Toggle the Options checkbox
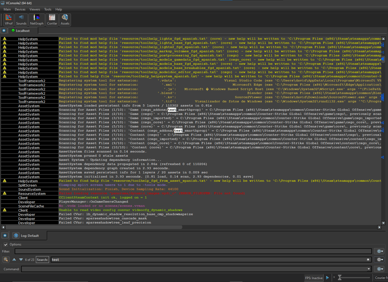The image size is (388, 282). (x=5, y=245)
